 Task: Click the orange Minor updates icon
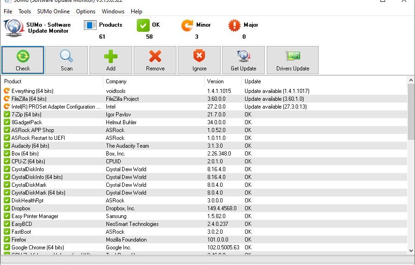click(187, 25)
